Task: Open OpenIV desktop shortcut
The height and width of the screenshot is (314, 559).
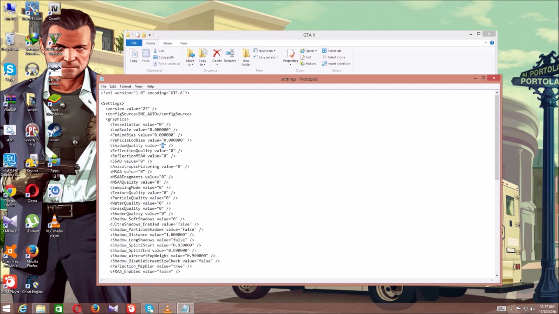Action: pyautogui.click(x=54, y=12)
